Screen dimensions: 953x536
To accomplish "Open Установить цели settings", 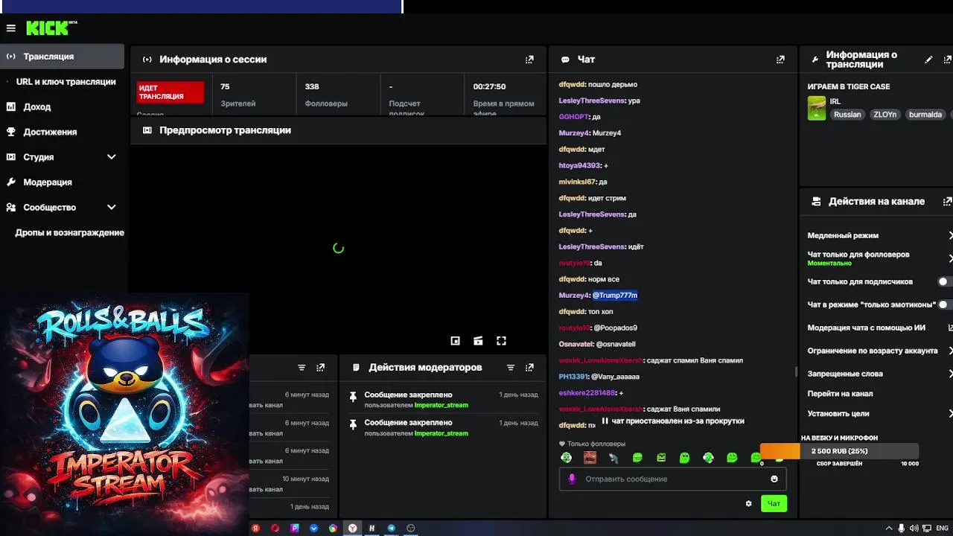I will 950,413.
